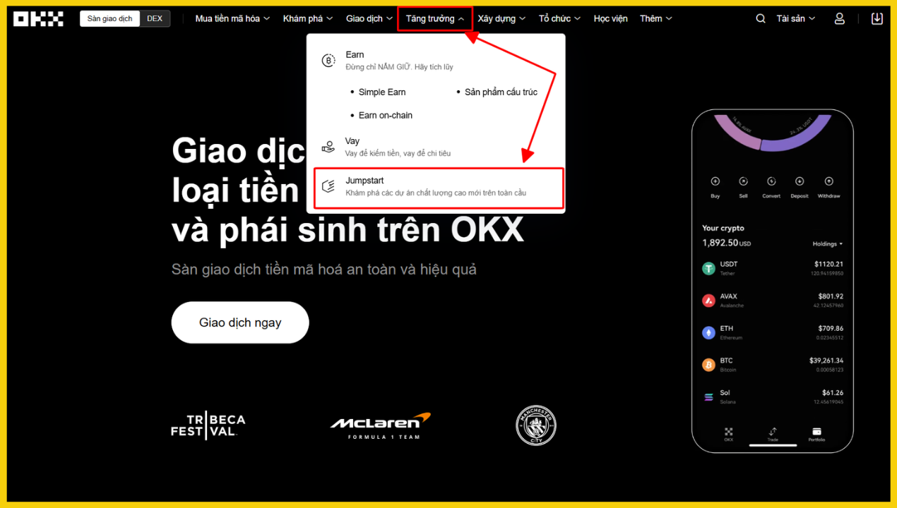This screenshot has height=508, width=897.
Task: Tap the Trade tab icon in phone
Action: click(773, 432)
